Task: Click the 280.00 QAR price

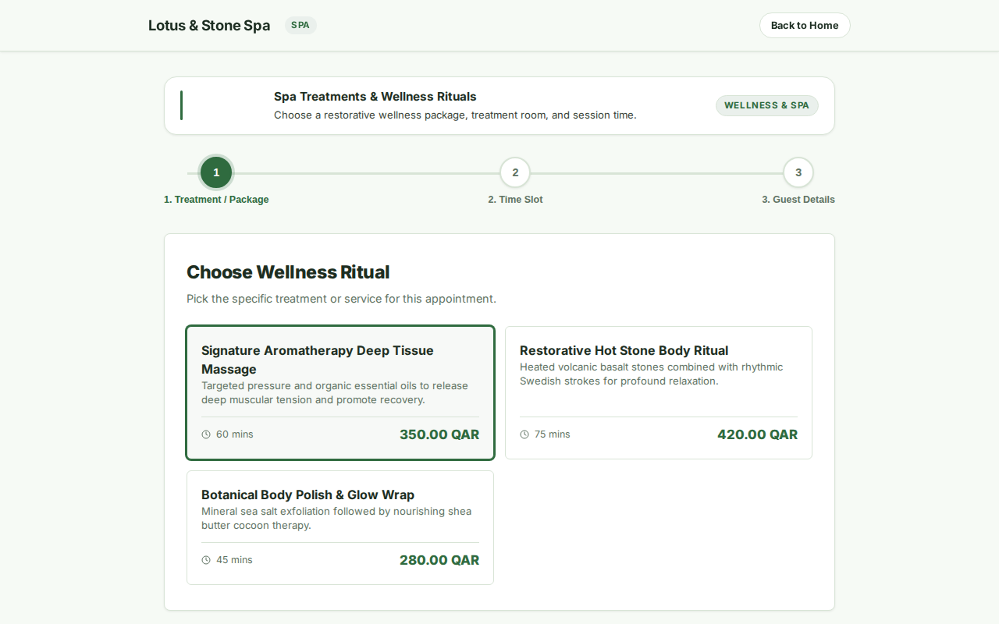Action: pyautogui.click(x=439, y=560)
